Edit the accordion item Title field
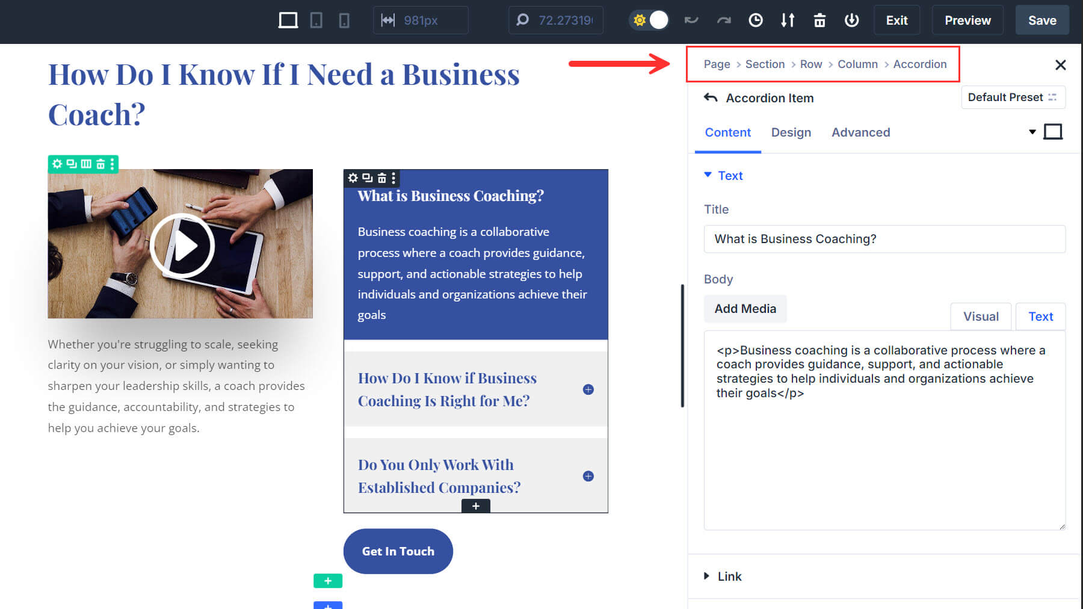The height and width of the screenshot is (609, 1083). pyautogui.click(x=883, y=239)
